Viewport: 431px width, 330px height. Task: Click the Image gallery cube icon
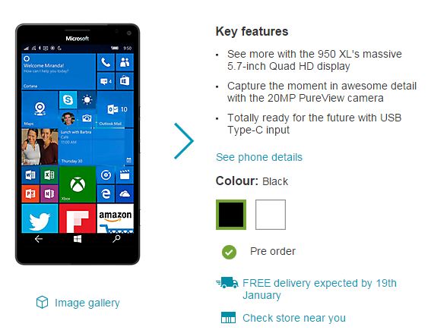click(x=42, y=302)
